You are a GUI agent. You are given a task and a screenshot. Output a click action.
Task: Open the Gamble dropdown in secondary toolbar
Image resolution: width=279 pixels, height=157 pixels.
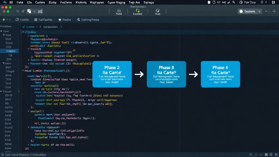pyautogui.click(x=23, y=20)
